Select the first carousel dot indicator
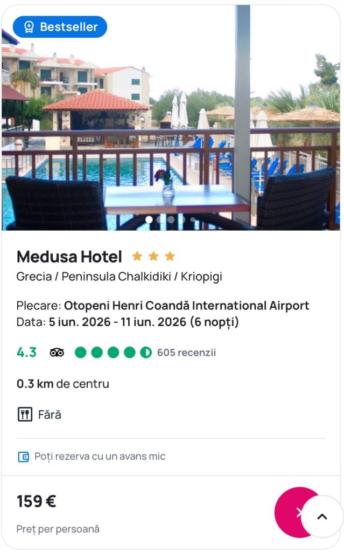 (x=149, y=219)
